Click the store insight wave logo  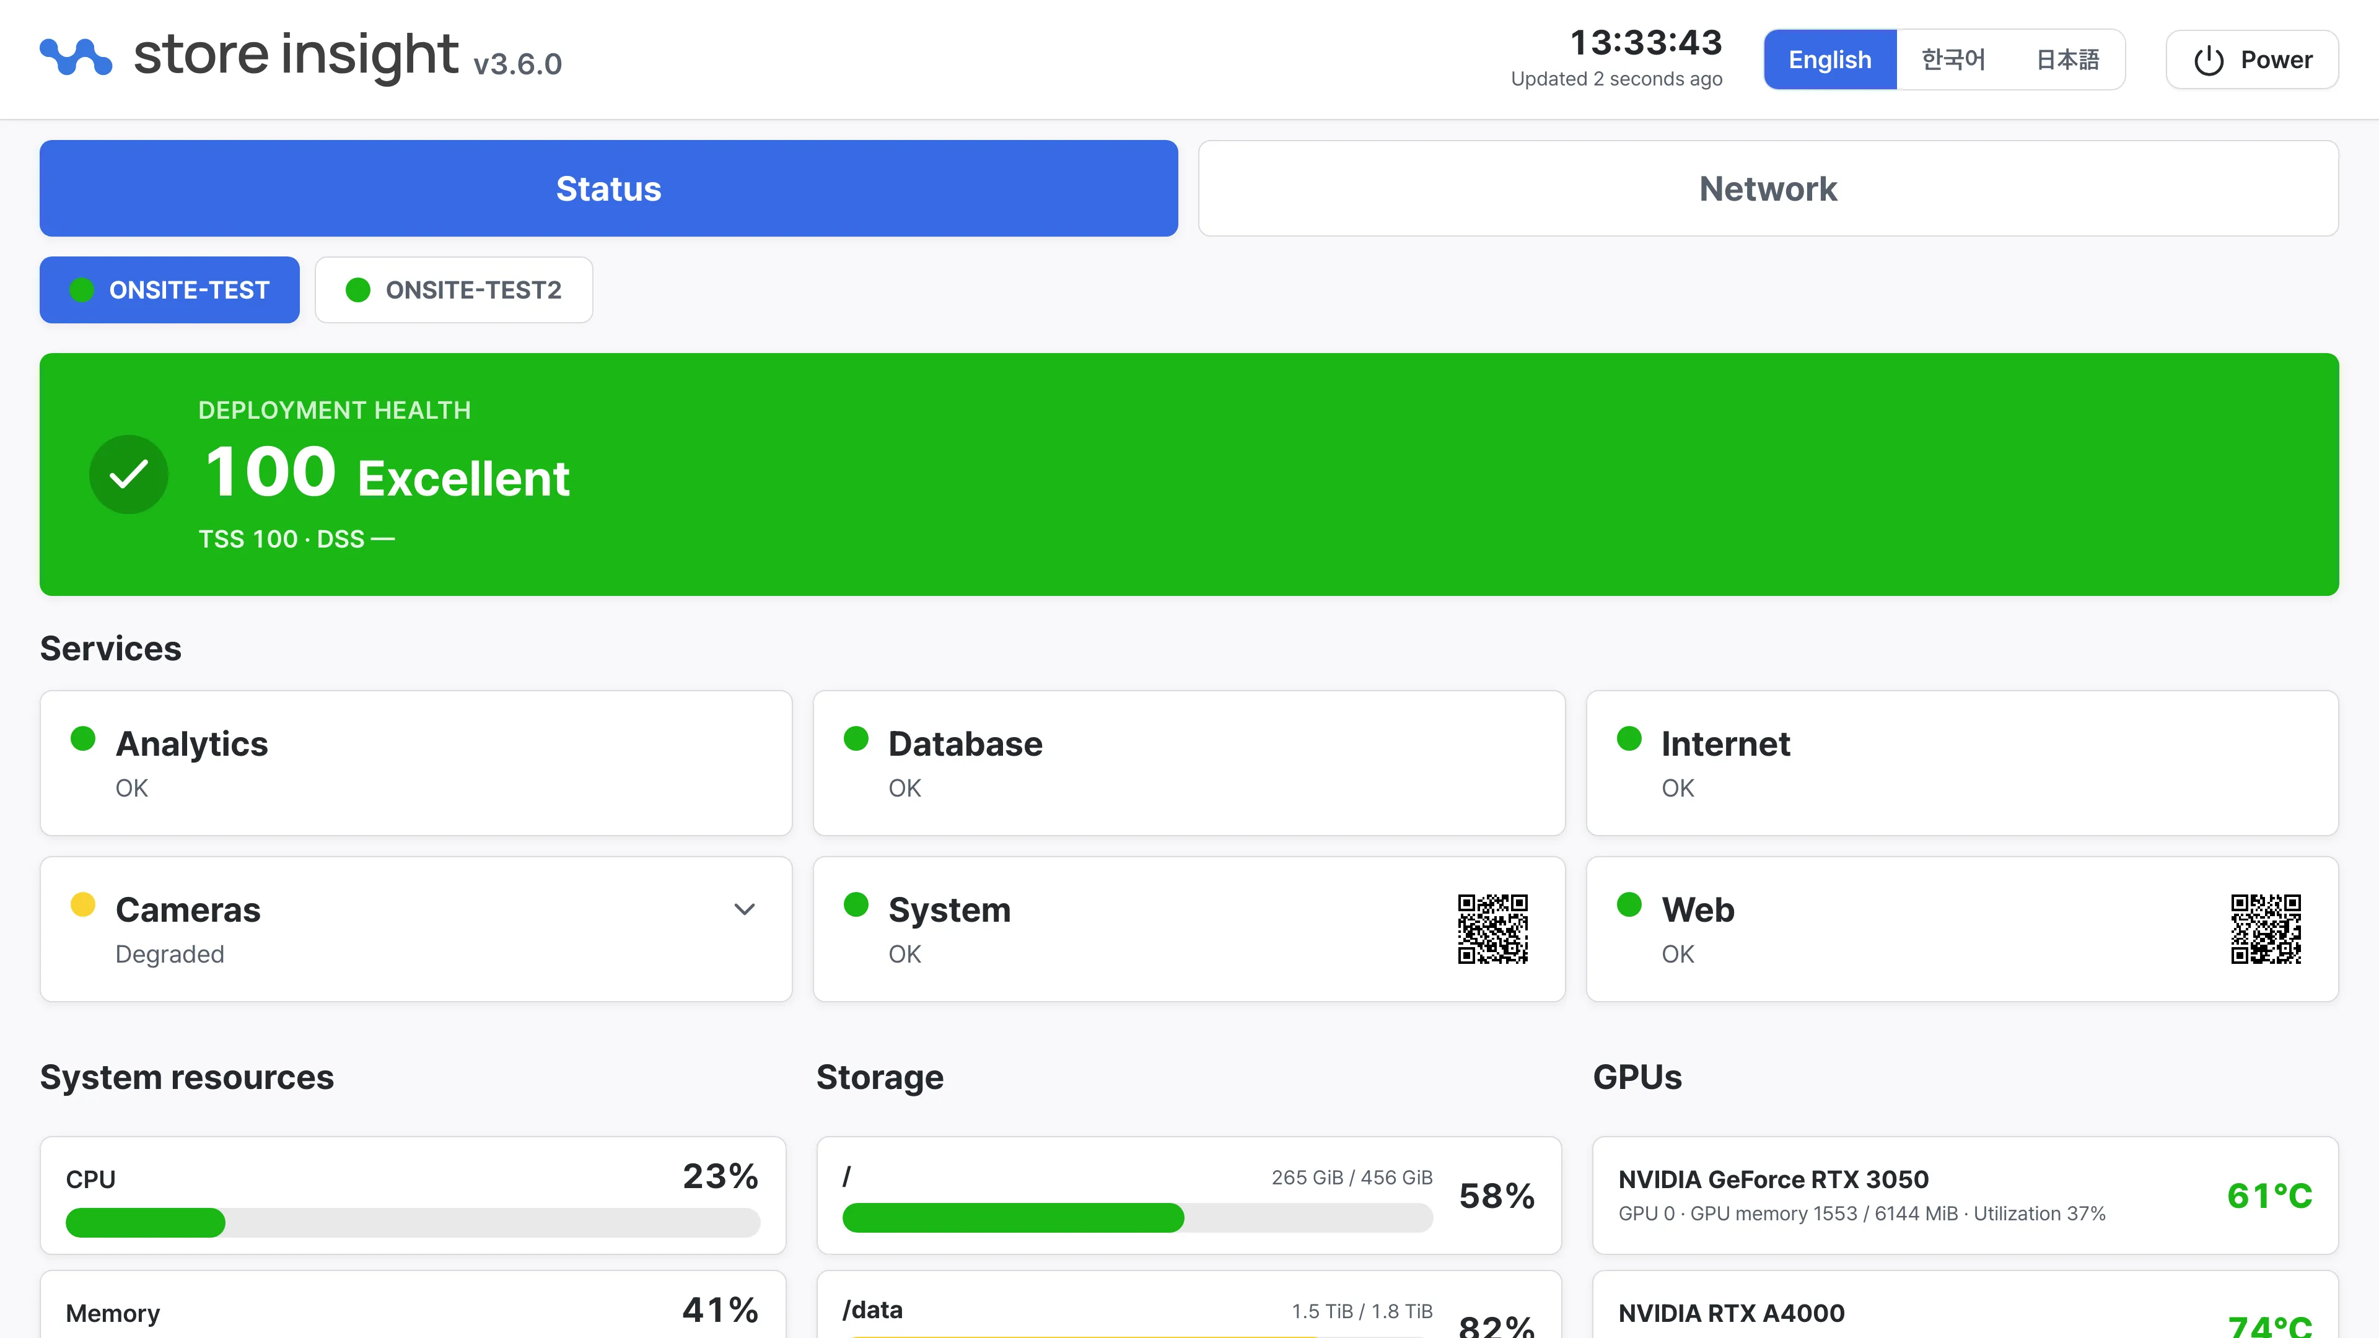[76, 57]
